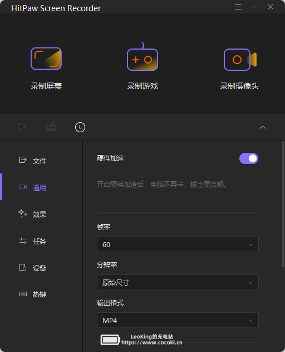Open the 分辨率 resolution dropdown showing 原始尺寸
The width and height of the screenshot is (285, 352).
click(178, 282)
